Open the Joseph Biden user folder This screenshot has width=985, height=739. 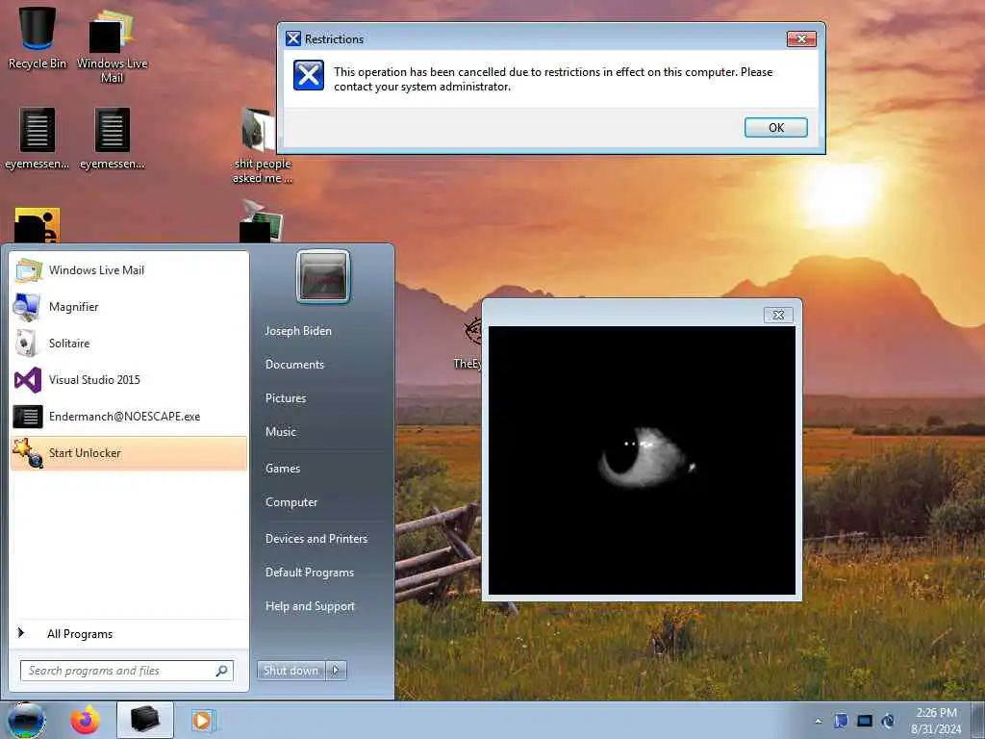[x=298, y=331]
